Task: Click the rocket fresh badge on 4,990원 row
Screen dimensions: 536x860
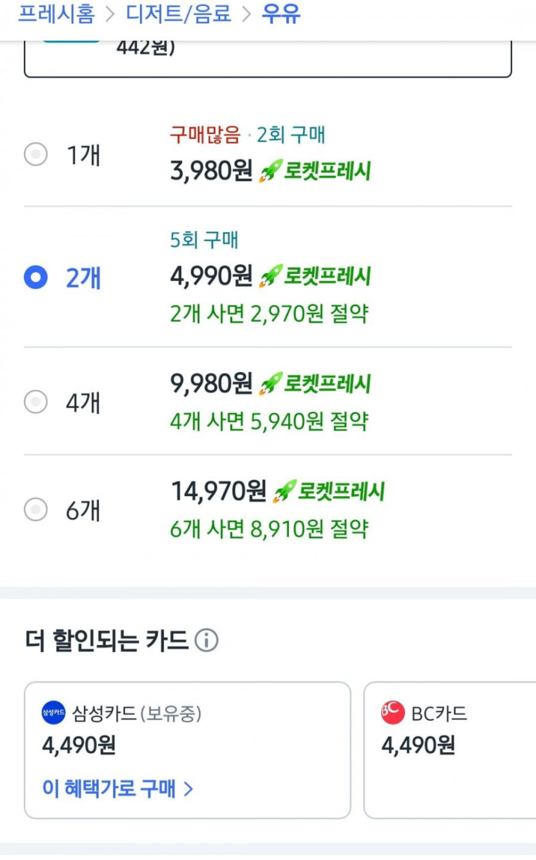Action: 315,277
